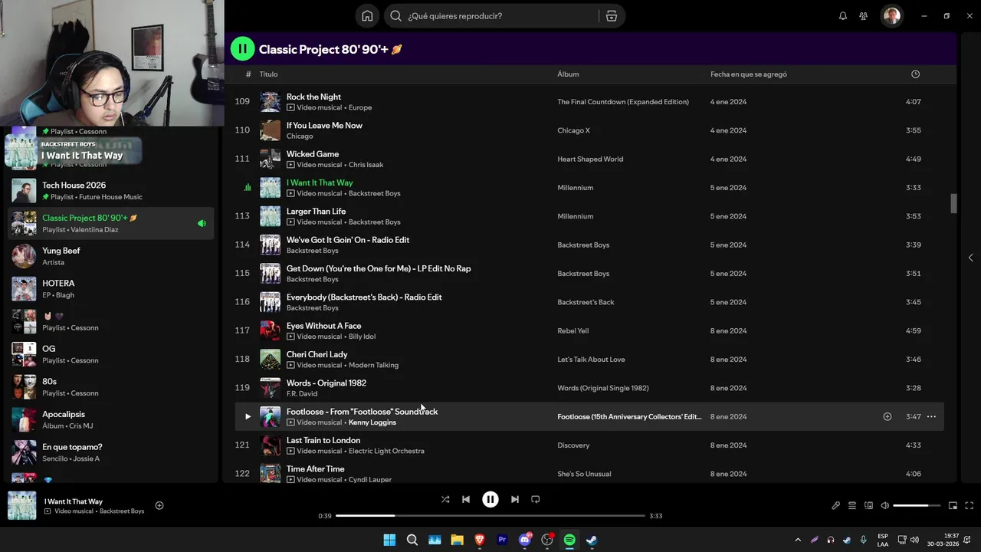Open the Rebel Yell album link
The image size is (981, 552).
[573, 330]
